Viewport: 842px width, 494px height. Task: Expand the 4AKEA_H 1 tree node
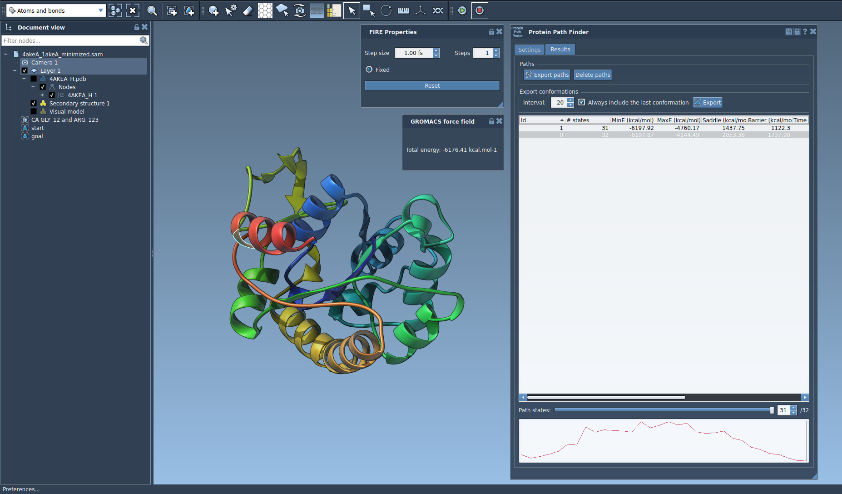point(42,95)
